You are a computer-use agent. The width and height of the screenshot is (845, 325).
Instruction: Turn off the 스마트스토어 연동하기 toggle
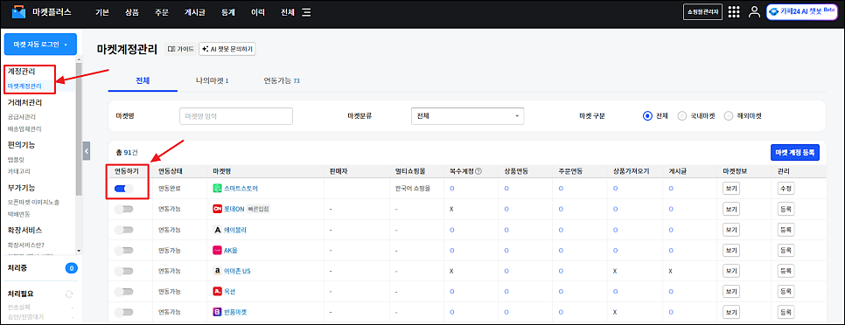click(124, 189)
